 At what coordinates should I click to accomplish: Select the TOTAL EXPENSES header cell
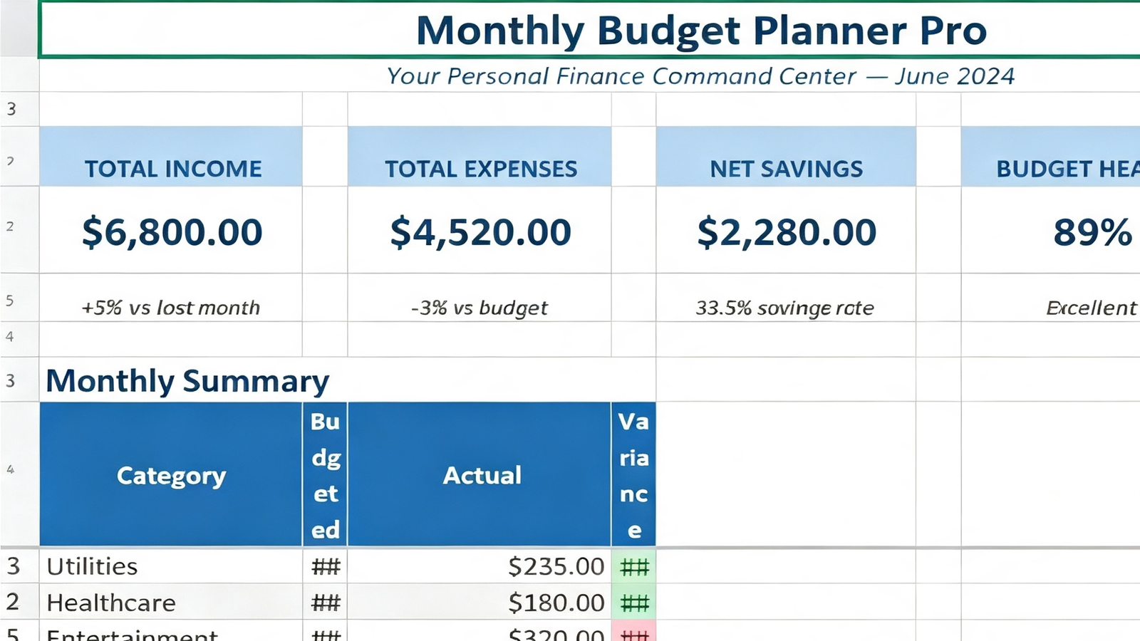(480, 157)
